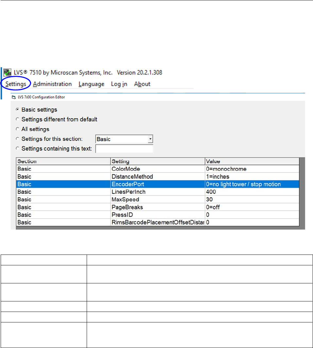Click the Basic cell in ColorMode row
Screen dimensions: 313x348
[63, 169]
